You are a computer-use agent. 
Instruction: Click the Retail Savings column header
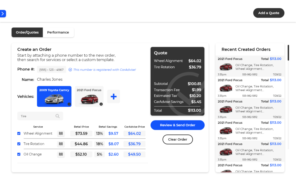[108, 127]
